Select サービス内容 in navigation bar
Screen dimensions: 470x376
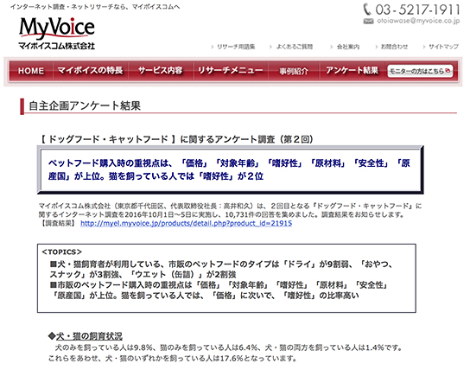pyautogui.click(x=161, y=71)
